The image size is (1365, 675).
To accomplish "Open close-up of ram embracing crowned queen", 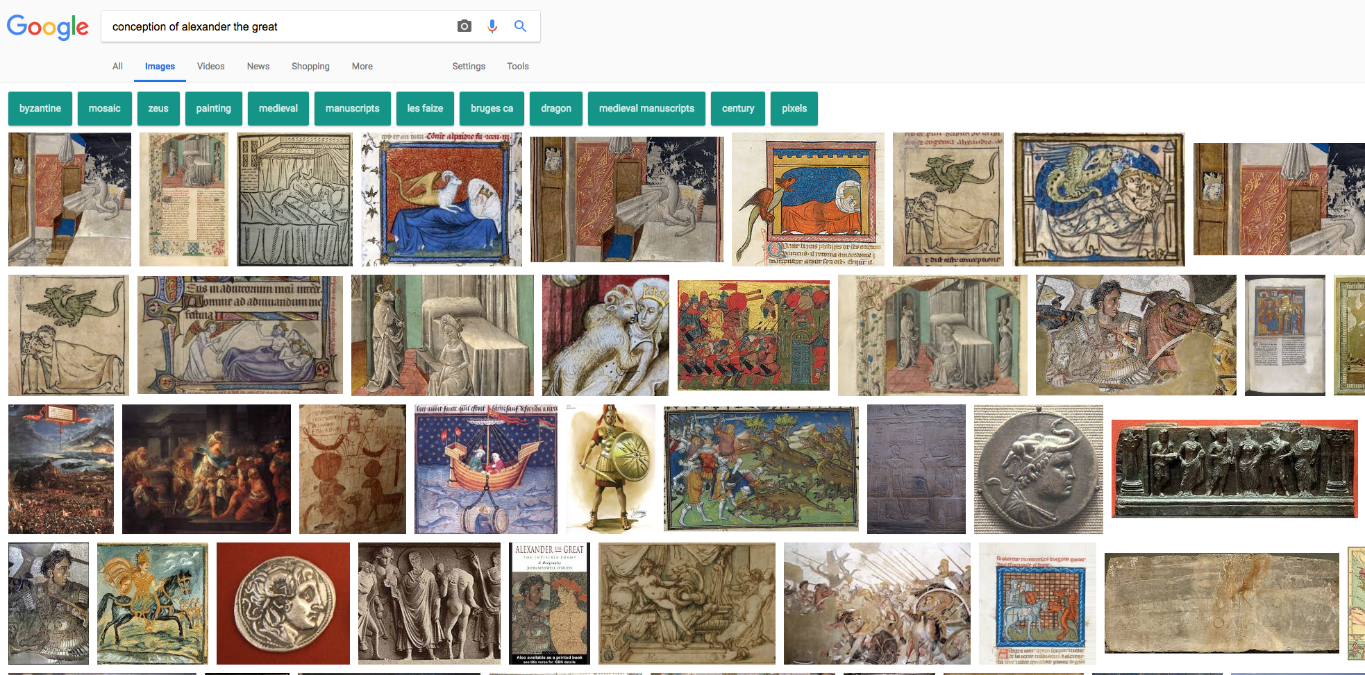I will (605, 335).
